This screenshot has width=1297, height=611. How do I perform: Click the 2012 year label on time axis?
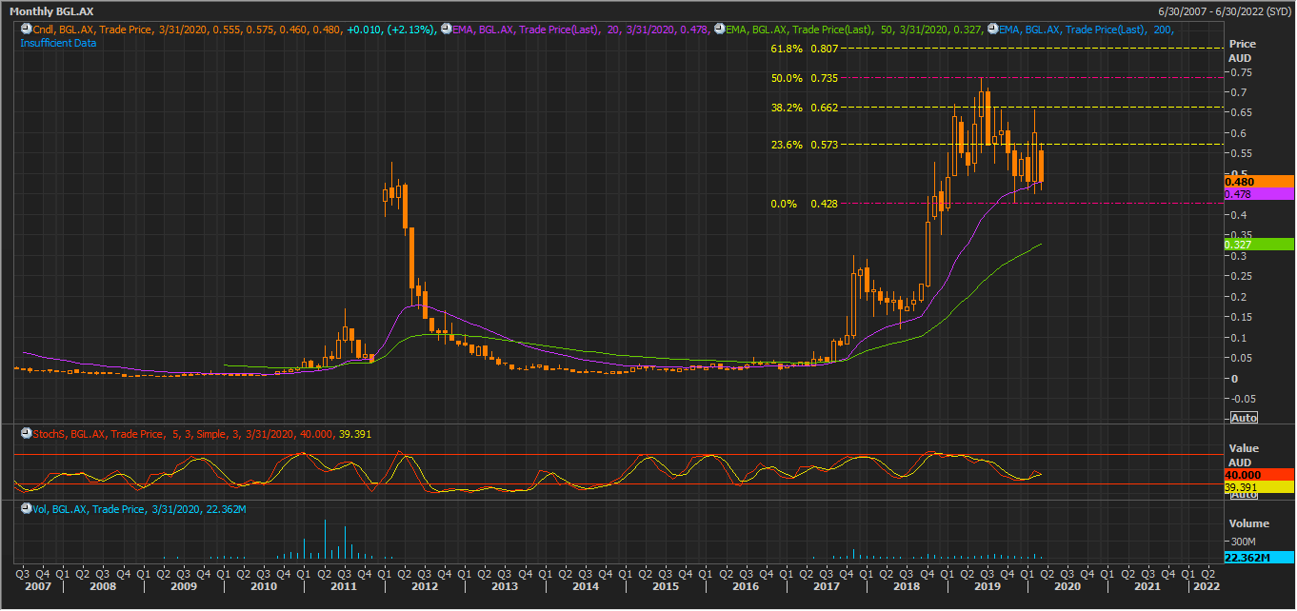424,588
